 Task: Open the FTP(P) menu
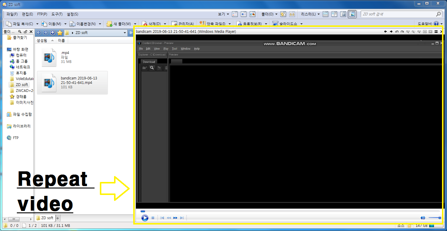42,14
